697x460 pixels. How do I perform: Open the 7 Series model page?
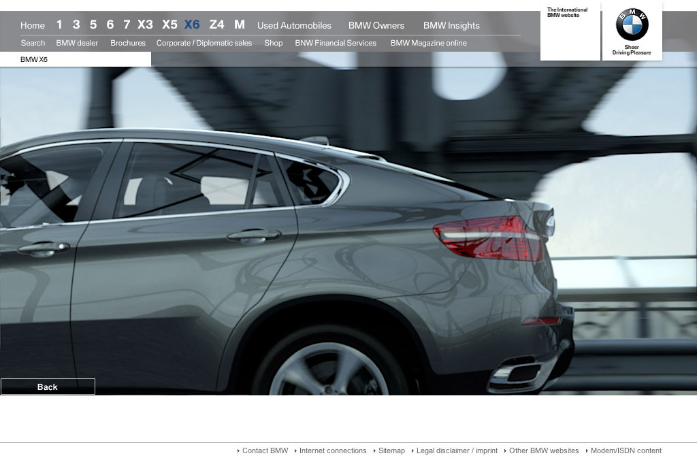click(127, 24)
